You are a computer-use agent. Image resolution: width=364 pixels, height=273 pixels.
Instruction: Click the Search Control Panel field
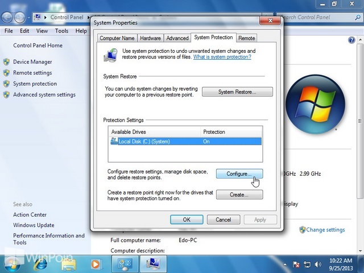click(x=319, y=17)
